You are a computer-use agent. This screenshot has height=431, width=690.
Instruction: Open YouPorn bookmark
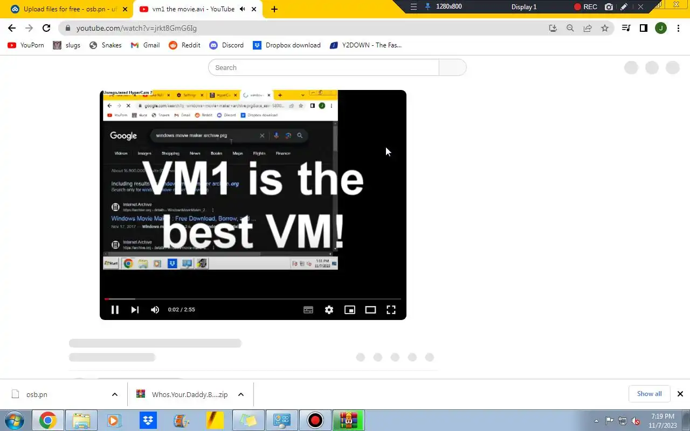(26, 45)
